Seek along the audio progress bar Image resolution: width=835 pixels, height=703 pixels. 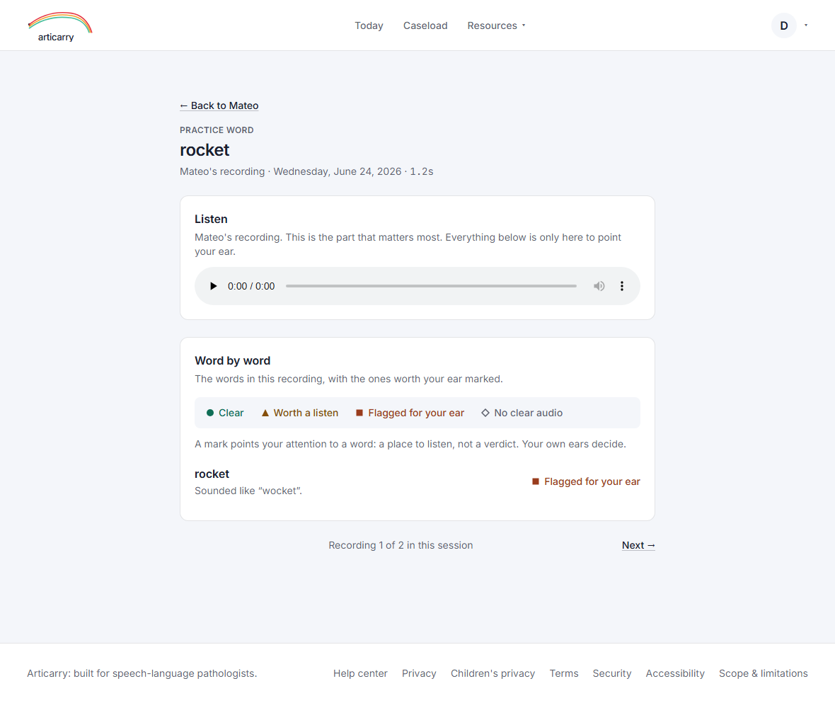click(431, 286)
